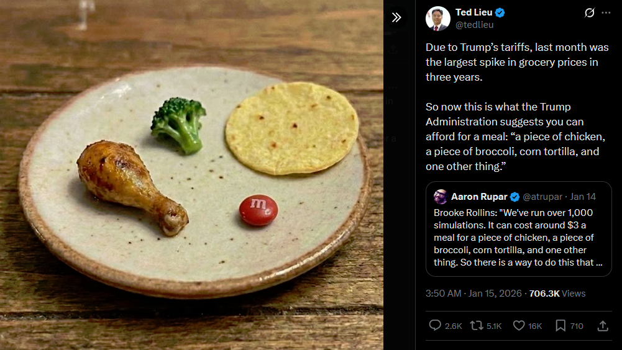Click the @tedlieu handle
This screenshot has height=350, width=622.
tap(475, 25)
